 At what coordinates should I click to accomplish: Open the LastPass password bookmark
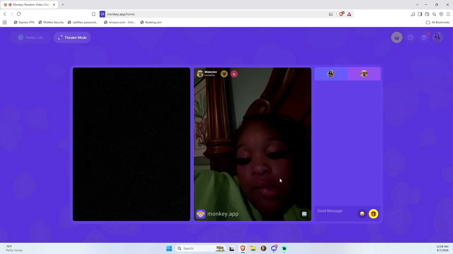pyautogui.click(x=83, y=22)
